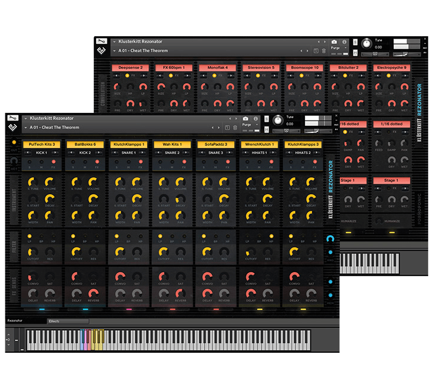Click the Electropsyche 9 button in the back window
This screenshot has width=433, height=389.
tap(391, 68)
